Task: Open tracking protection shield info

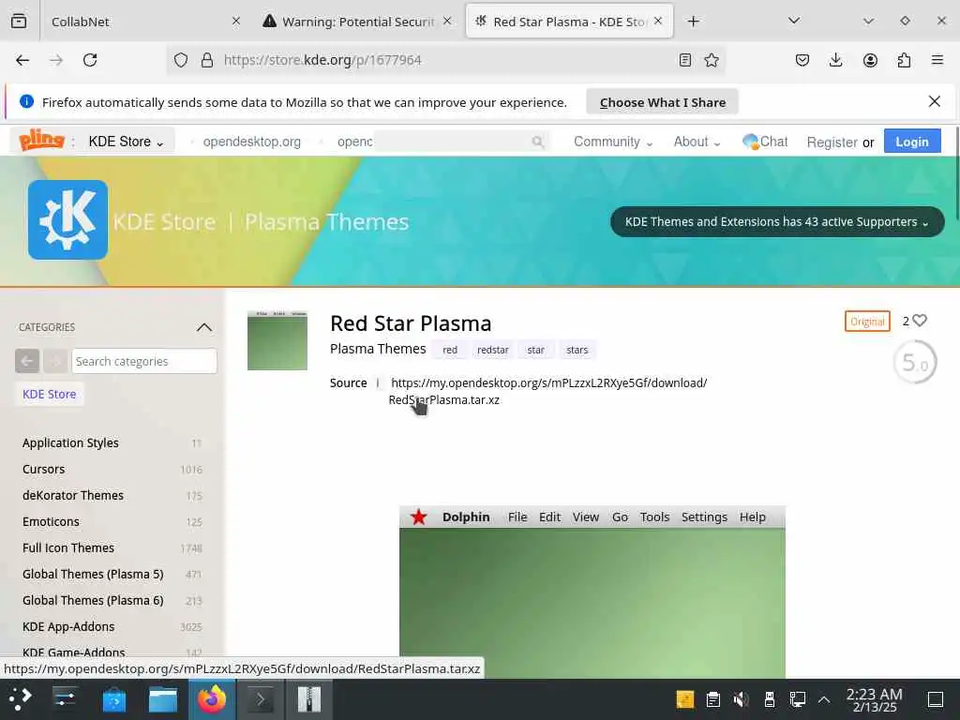Action: [181, 60]
